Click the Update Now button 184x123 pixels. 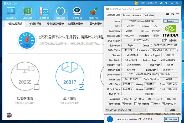click(171, 119)
